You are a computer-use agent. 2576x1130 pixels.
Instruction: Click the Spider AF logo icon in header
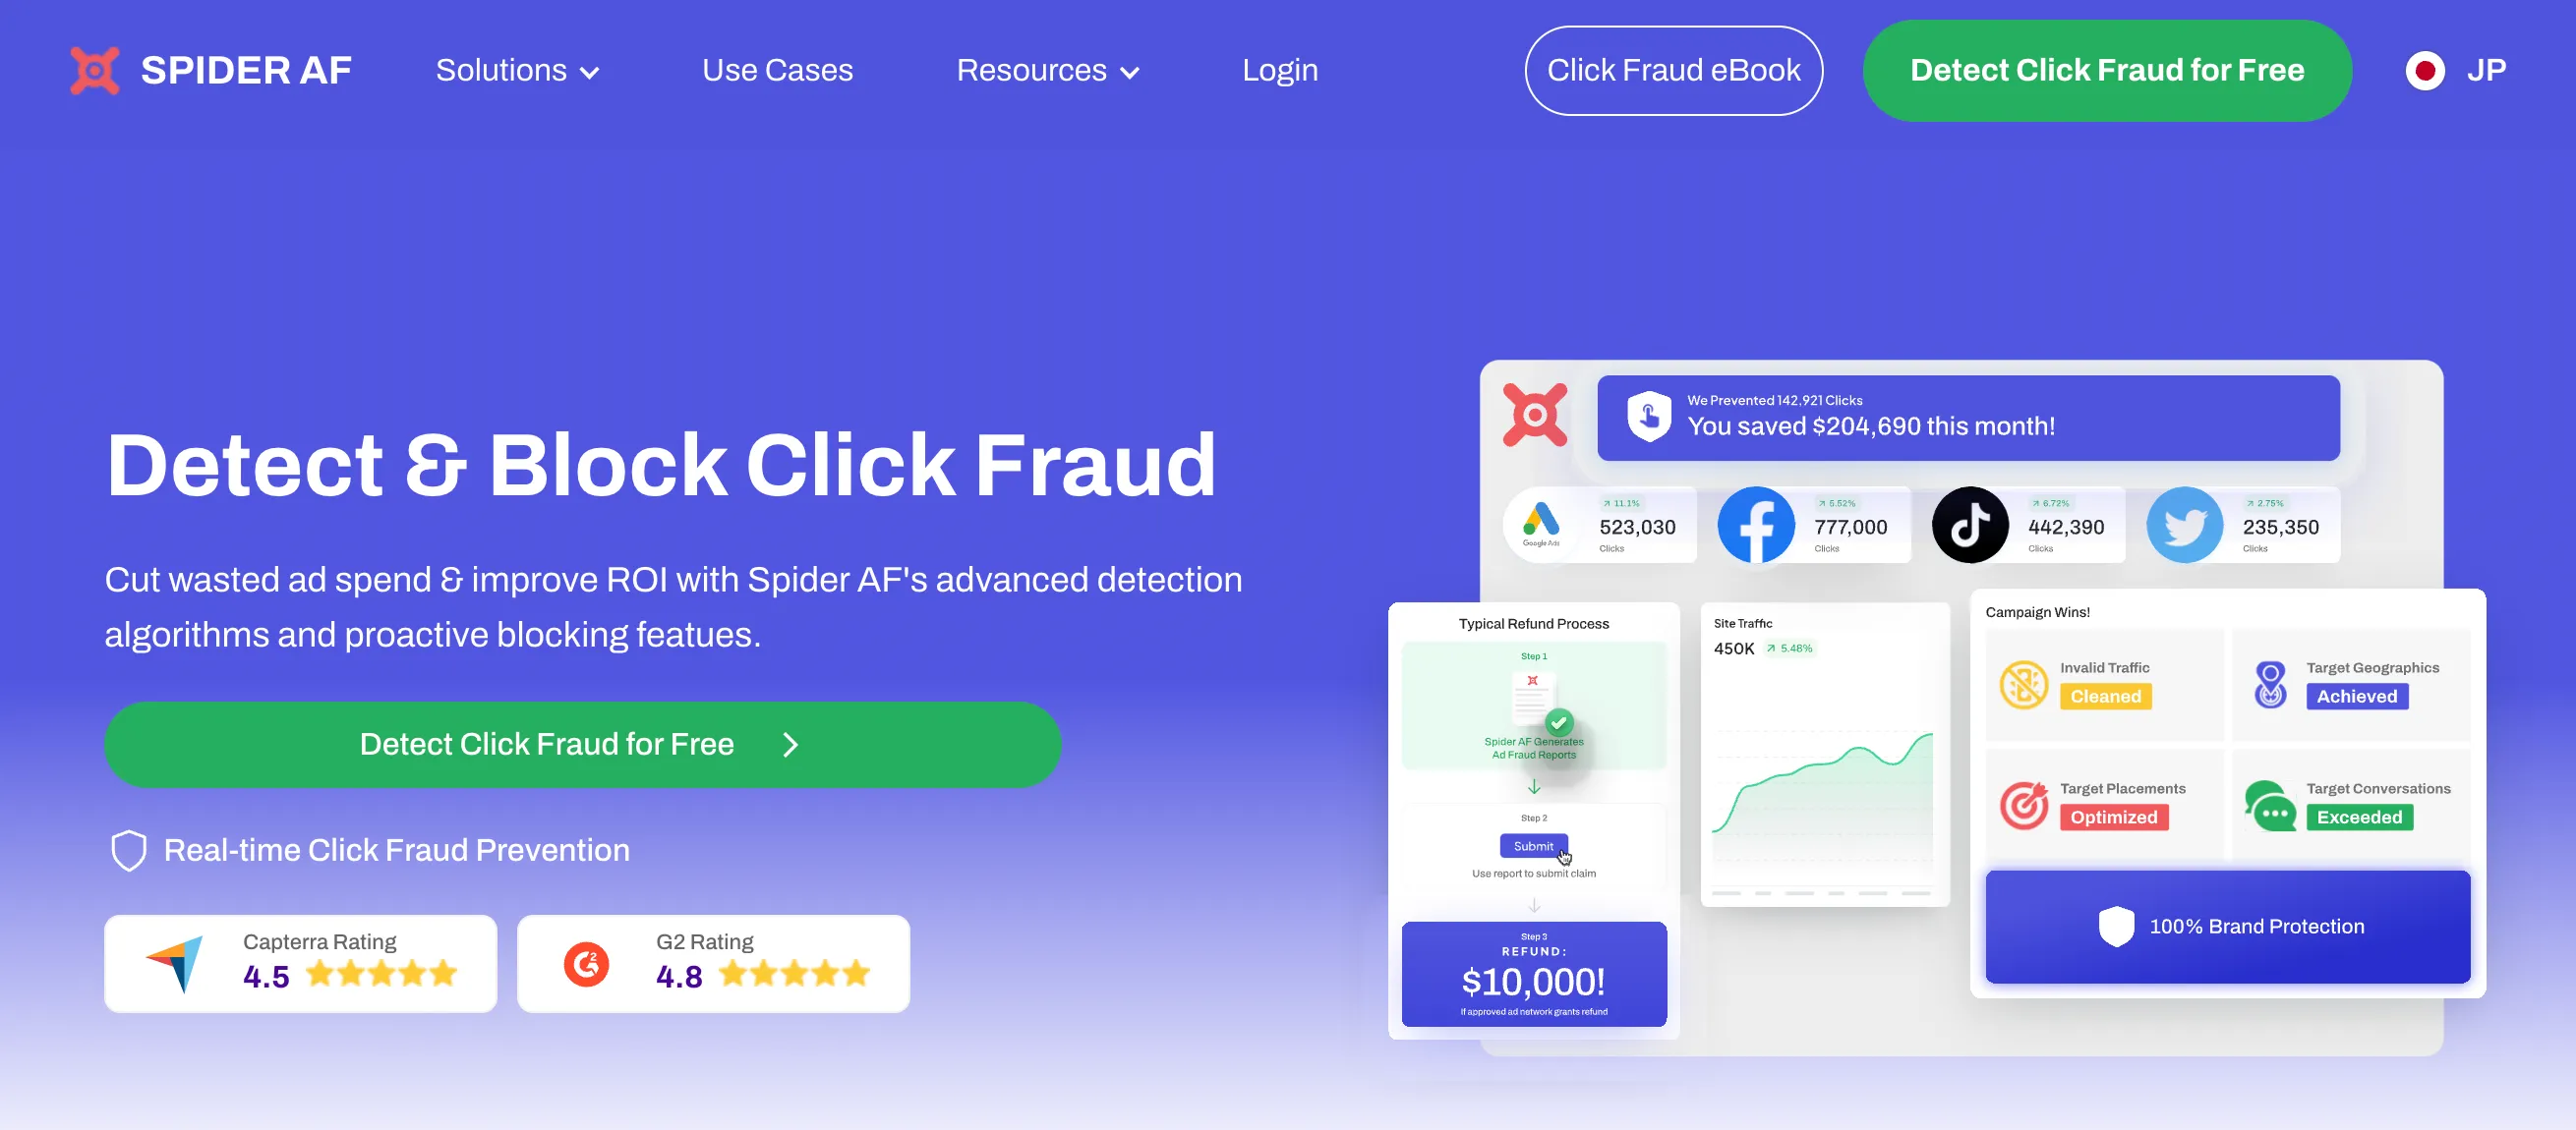[95, 70]
